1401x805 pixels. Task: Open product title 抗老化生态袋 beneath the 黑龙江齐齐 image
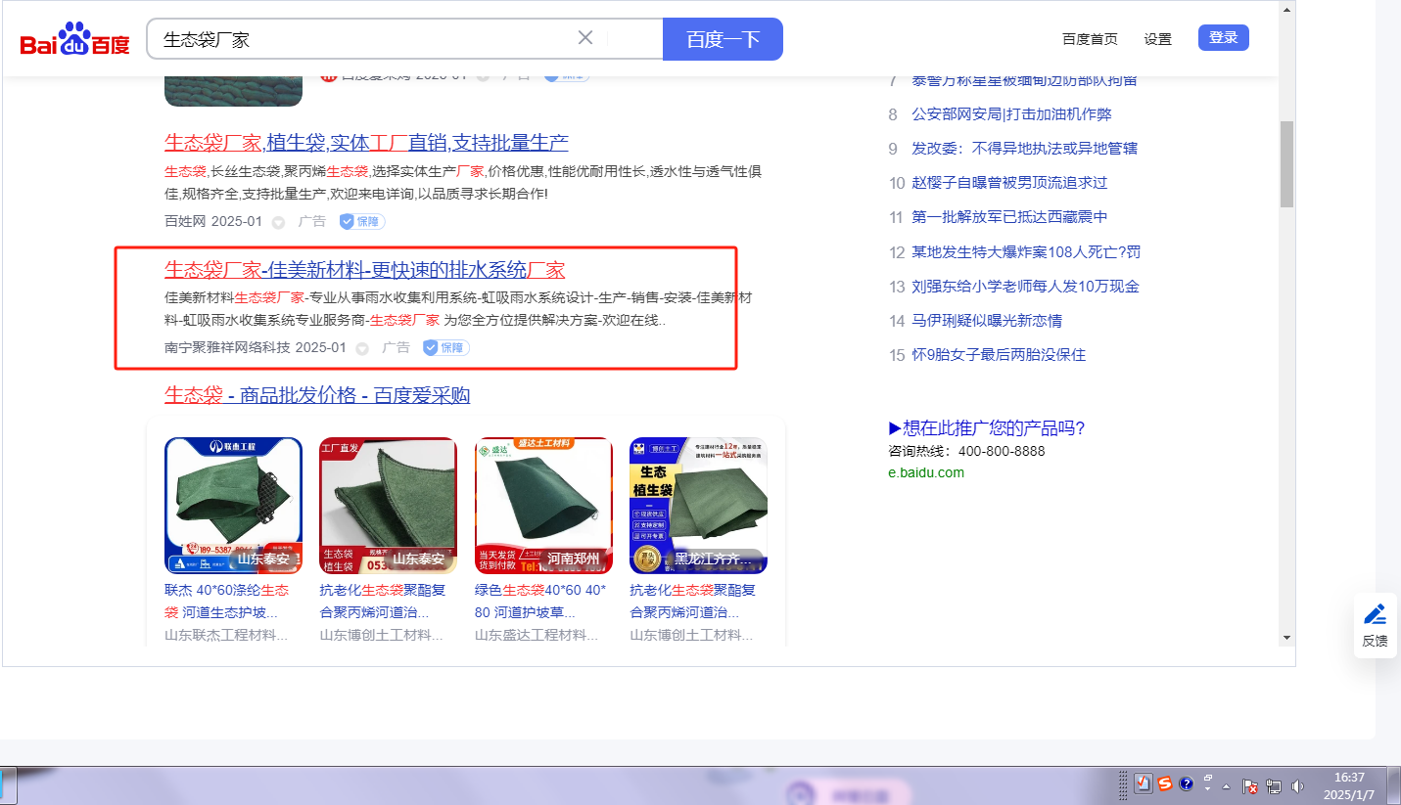692,602
